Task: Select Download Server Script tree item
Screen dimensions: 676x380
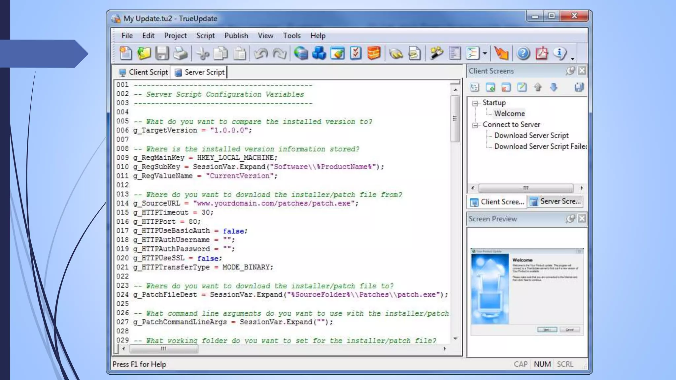Action: 531,136
